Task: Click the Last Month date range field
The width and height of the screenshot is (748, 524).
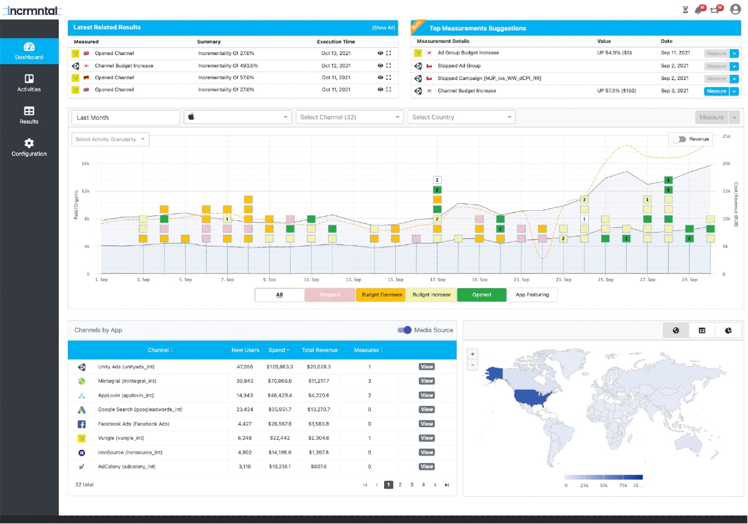Action: point(126,118)
